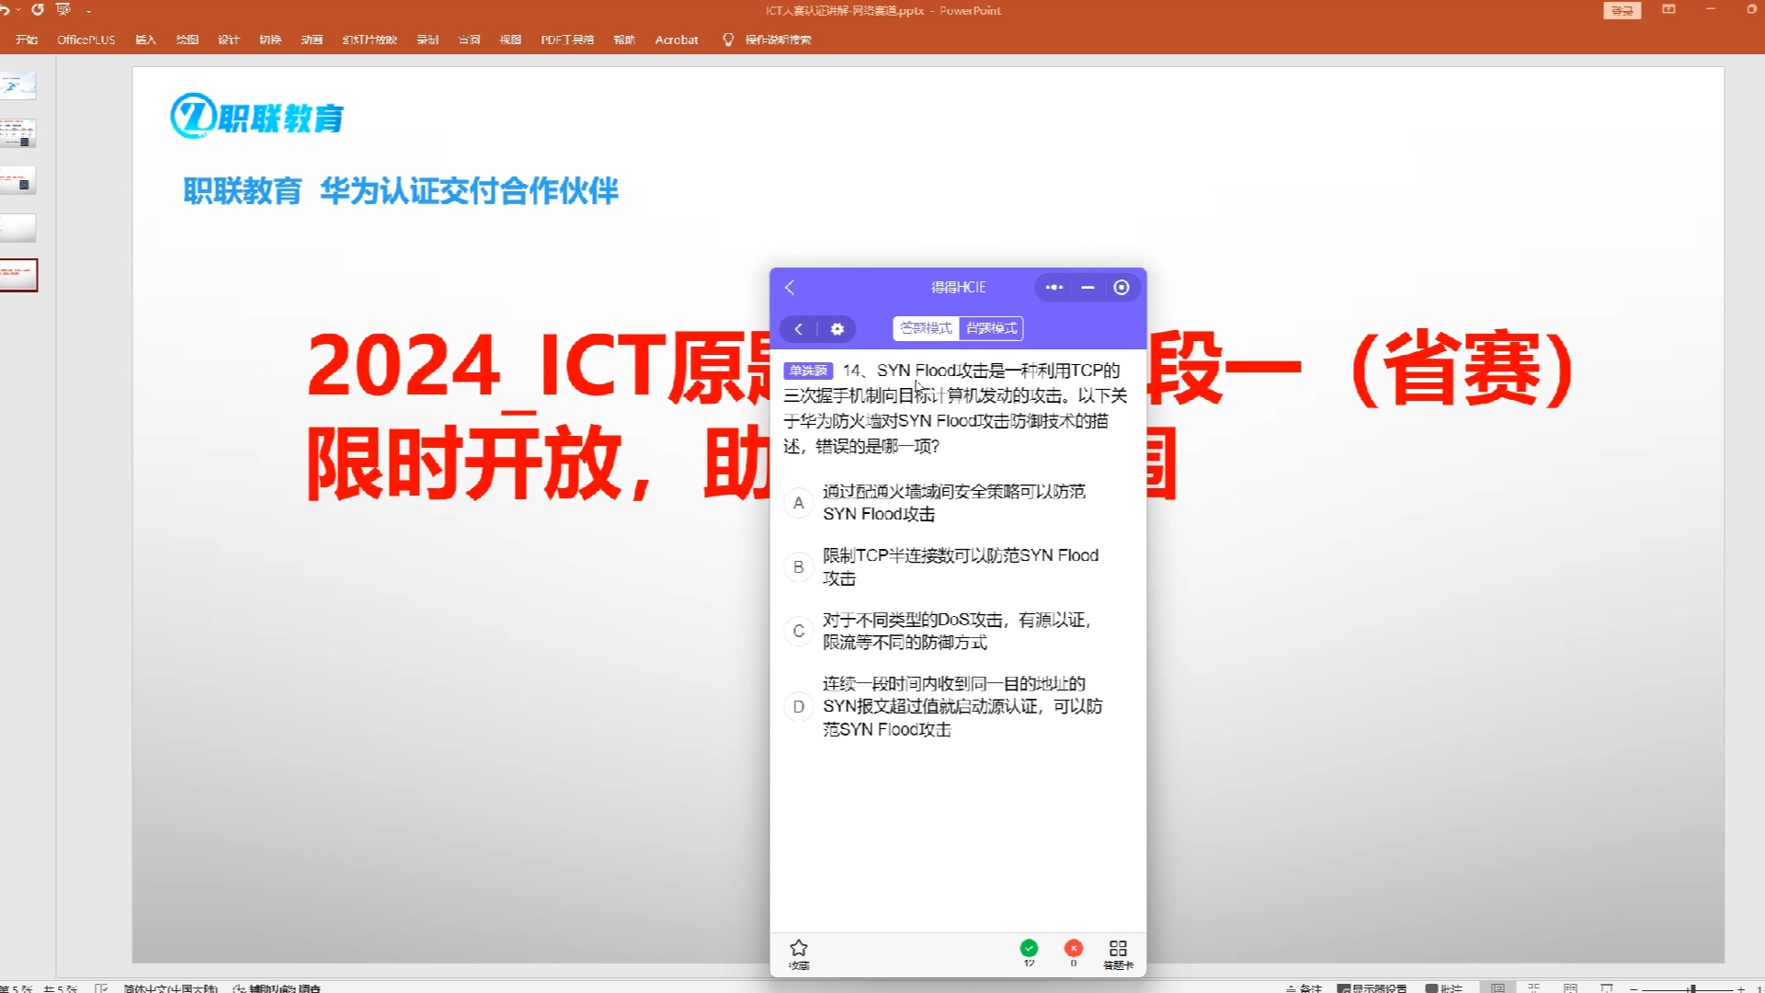The image size is (1765, 993).
Task: Go to previous question with left chevron
Action: pos(799,329)
